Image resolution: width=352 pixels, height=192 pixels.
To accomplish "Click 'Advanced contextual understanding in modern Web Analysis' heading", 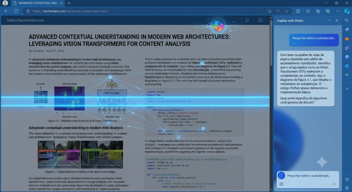I will pyautogui.click(x=76, y=128).
